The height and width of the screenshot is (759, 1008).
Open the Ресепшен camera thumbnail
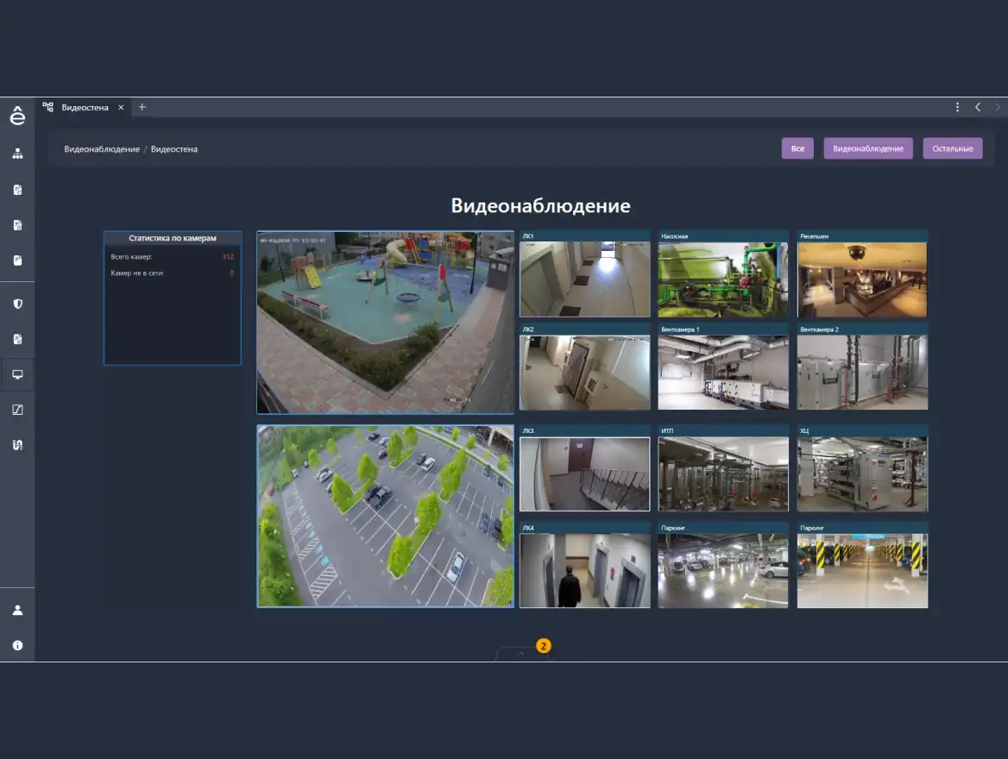coord(861,279)
